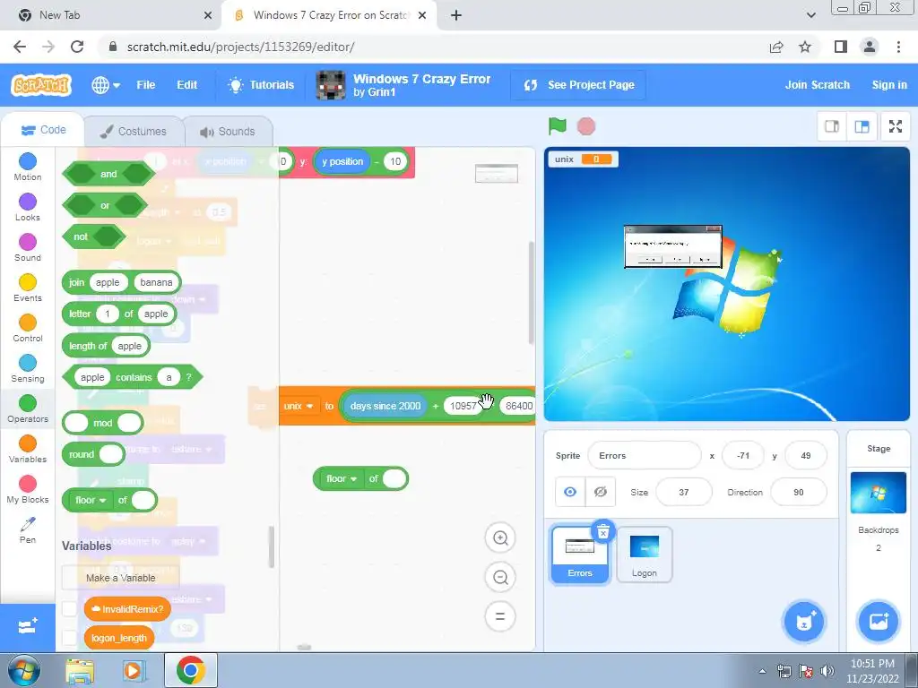
Task: Select the Stage backdrop thumbnail
Action: 878,493
